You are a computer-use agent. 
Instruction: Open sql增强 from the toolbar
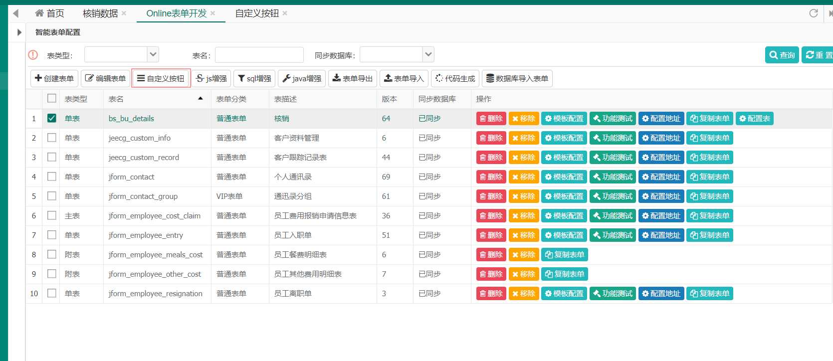(x=254, y=78)
